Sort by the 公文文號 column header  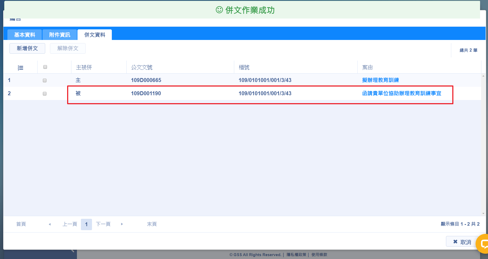tap(142, 67)
